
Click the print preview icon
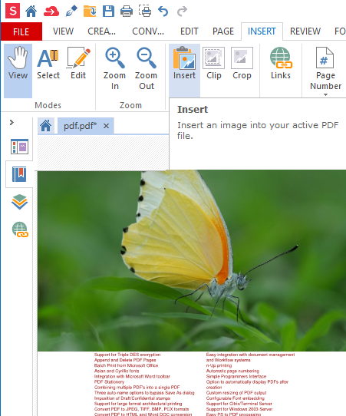coord(145,12)
